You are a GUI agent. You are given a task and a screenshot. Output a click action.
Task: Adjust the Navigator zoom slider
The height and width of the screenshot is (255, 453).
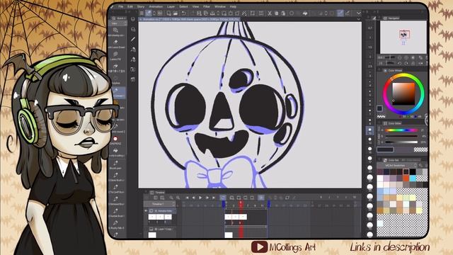(x=390, y=57)
